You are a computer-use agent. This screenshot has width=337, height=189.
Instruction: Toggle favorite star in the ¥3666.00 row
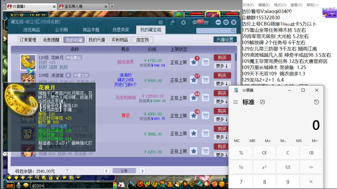pos(194,133)
